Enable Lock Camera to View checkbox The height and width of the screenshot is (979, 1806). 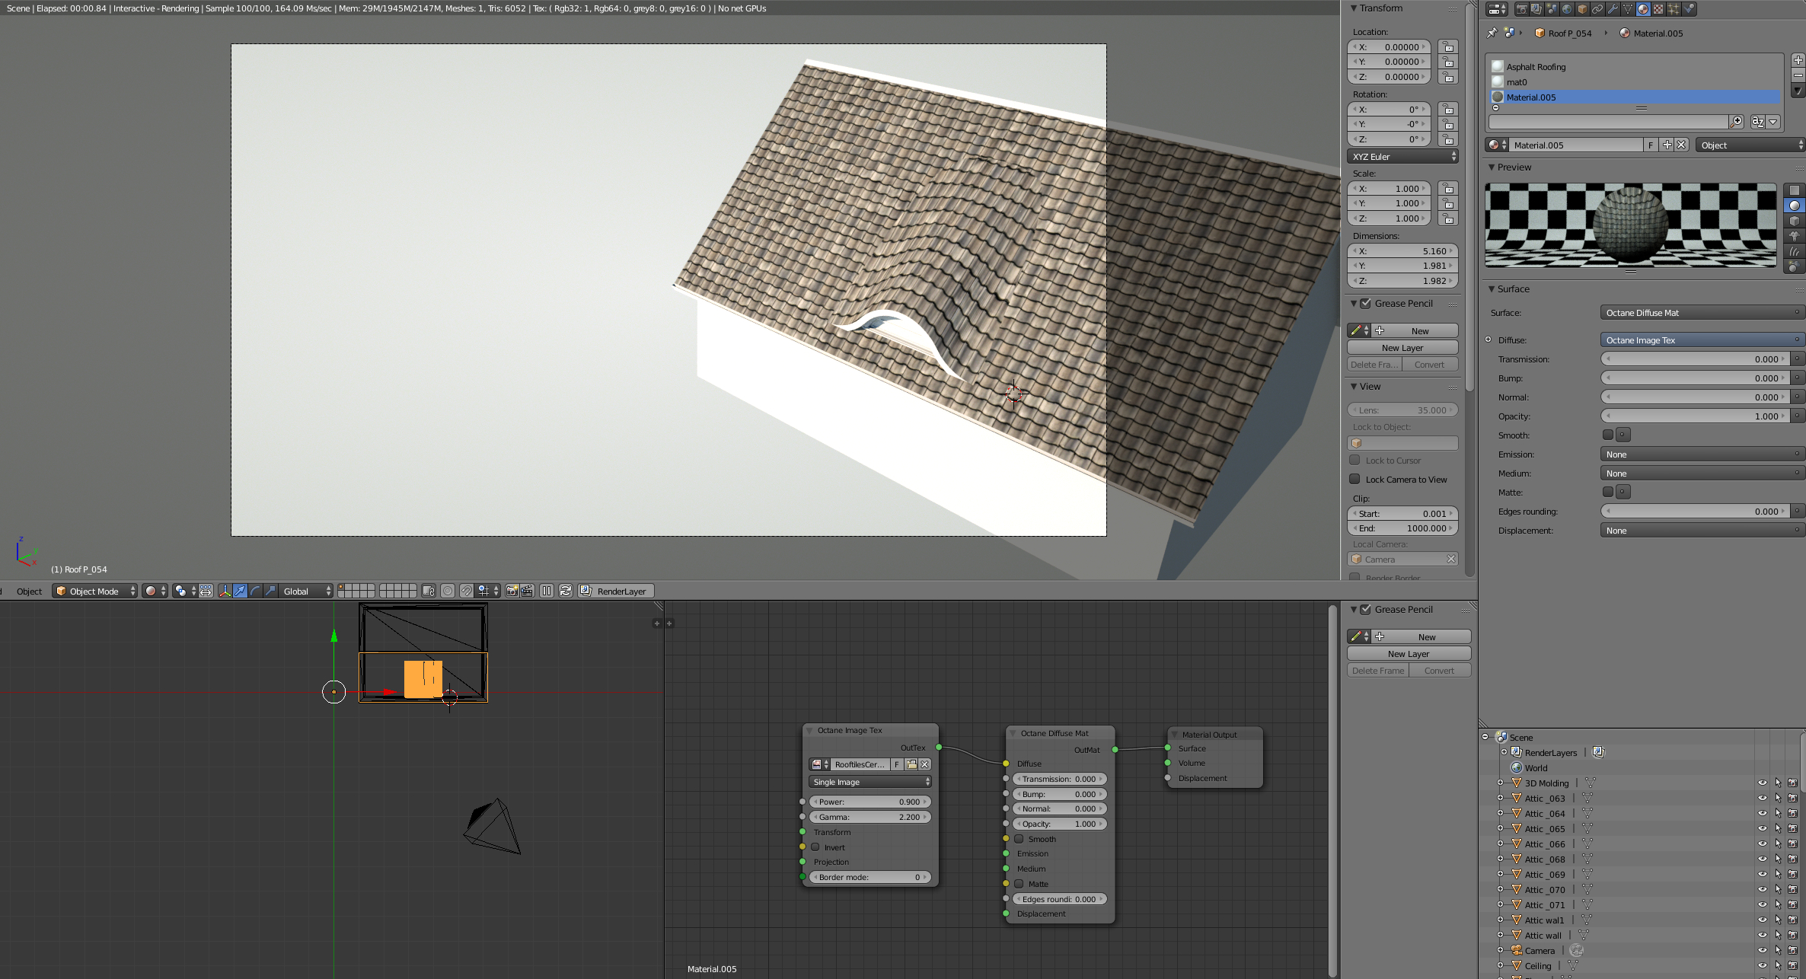[1354, 479]
